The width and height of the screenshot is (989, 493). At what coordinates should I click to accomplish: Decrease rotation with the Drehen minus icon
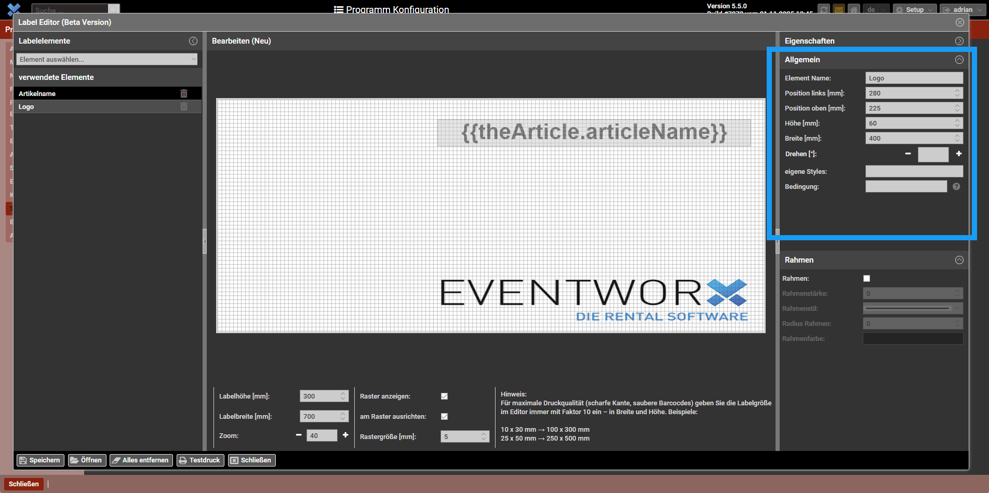click(908, 154)
